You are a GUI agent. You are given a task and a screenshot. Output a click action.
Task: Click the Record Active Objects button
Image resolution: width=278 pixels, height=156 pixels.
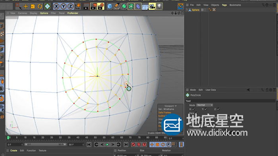coord(133,145)
